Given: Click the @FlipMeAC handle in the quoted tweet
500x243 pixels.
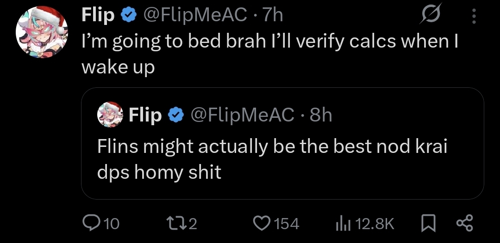Looking at the screenshot, I should tap(242, 115).
